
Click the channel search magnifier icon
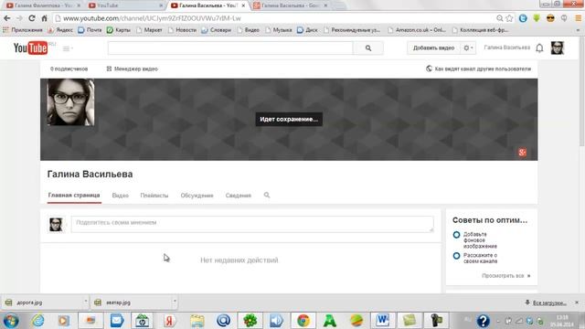pyautogui.click(x=267, y=195)
